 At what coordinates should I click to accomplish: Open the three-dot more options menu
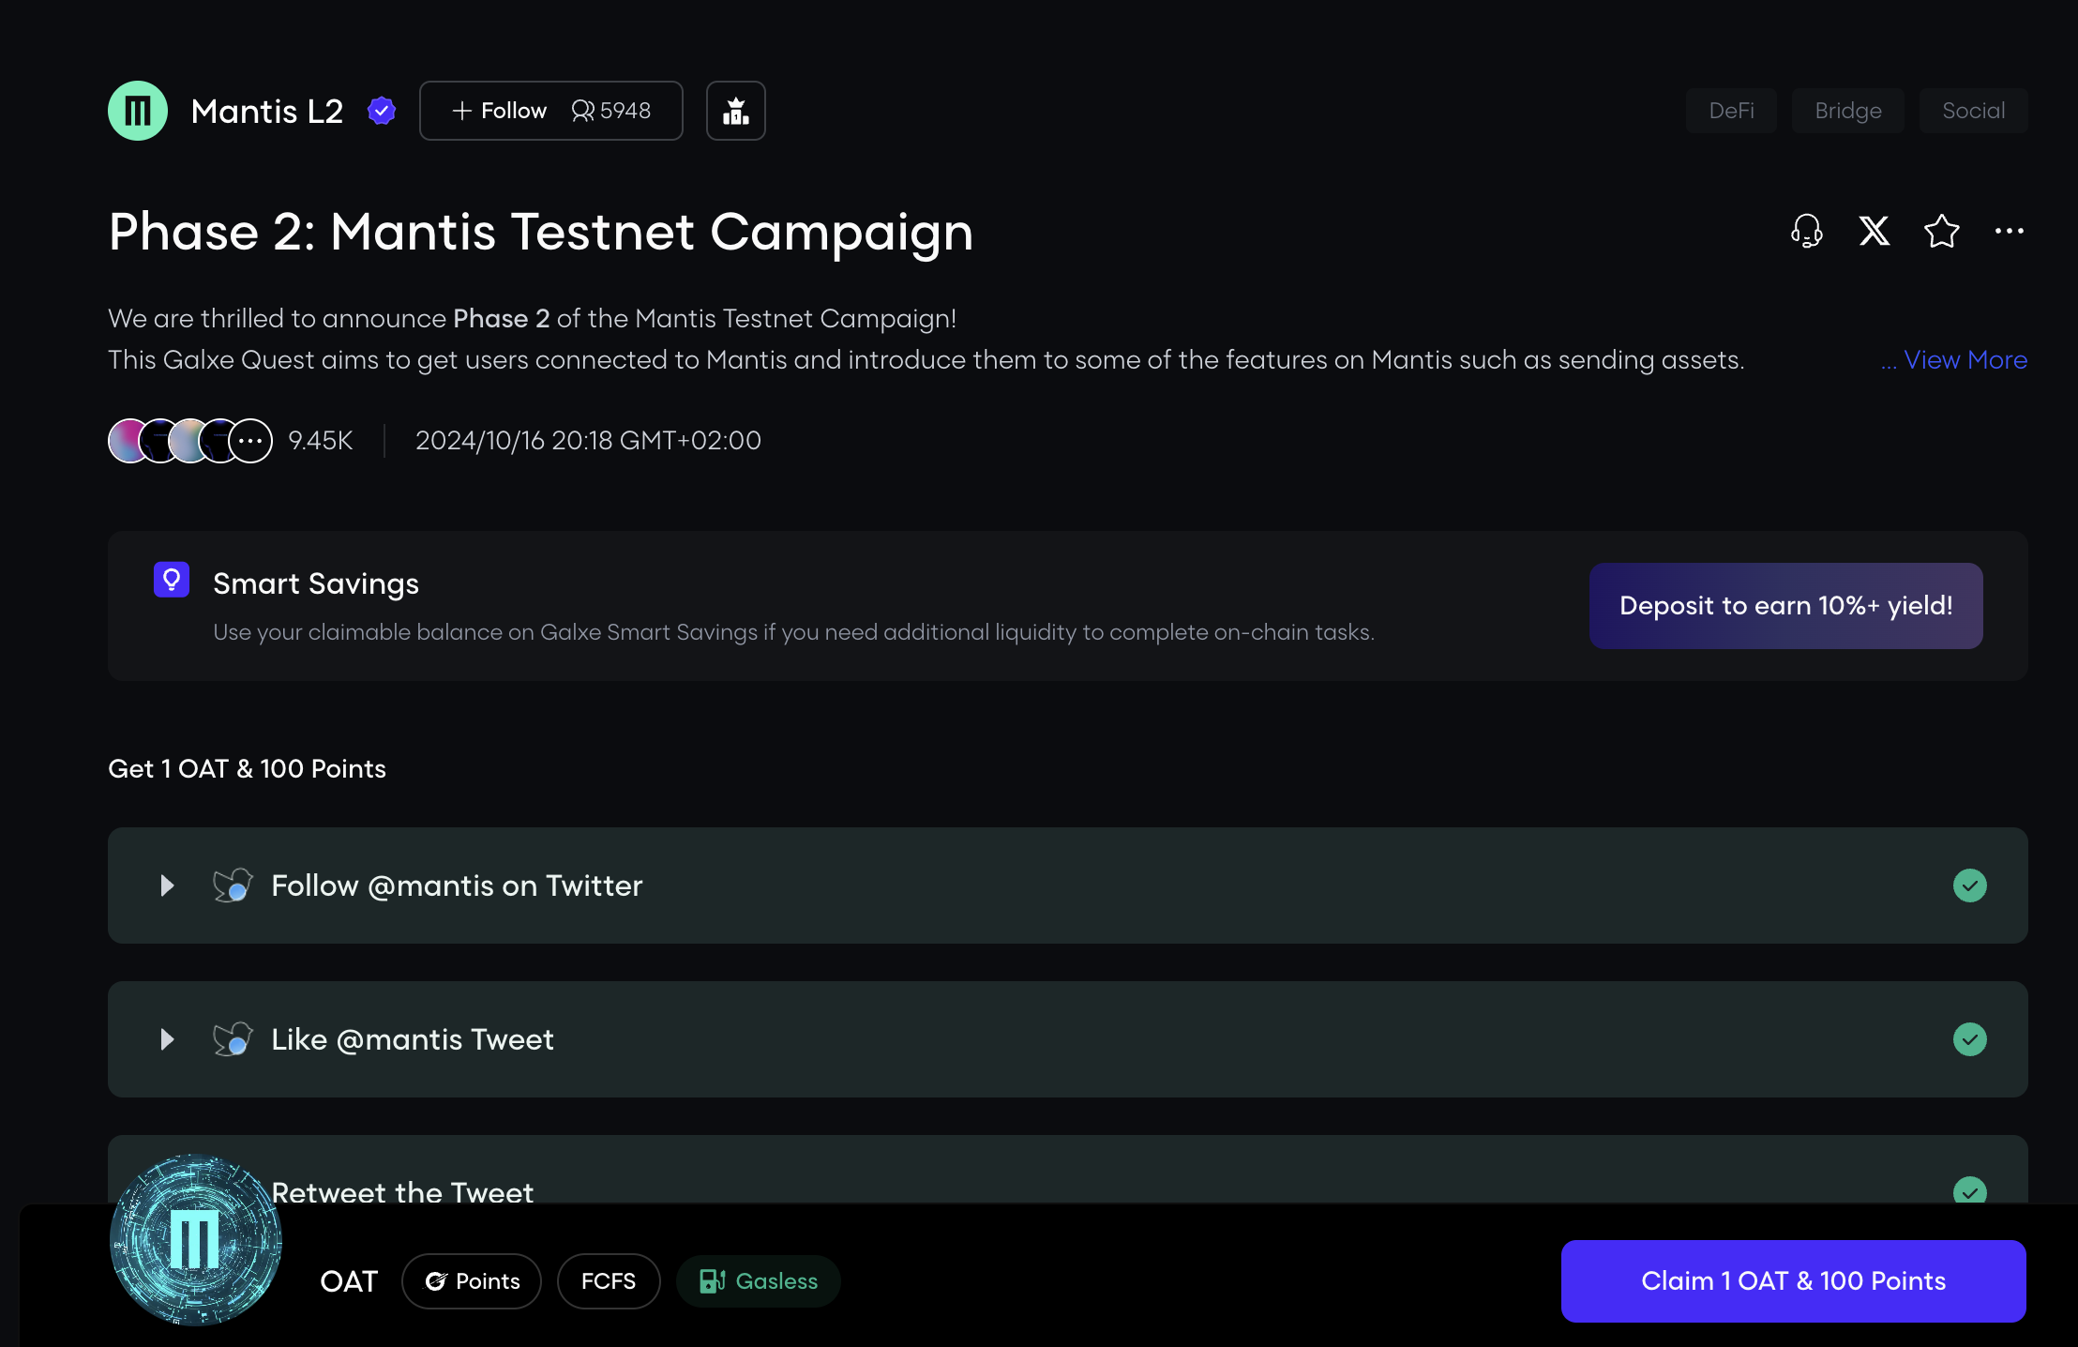click(2009, 231)
